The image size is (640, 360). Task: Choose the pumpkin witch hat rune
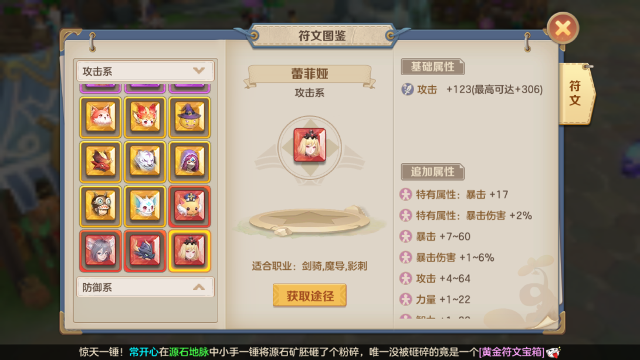189,117
